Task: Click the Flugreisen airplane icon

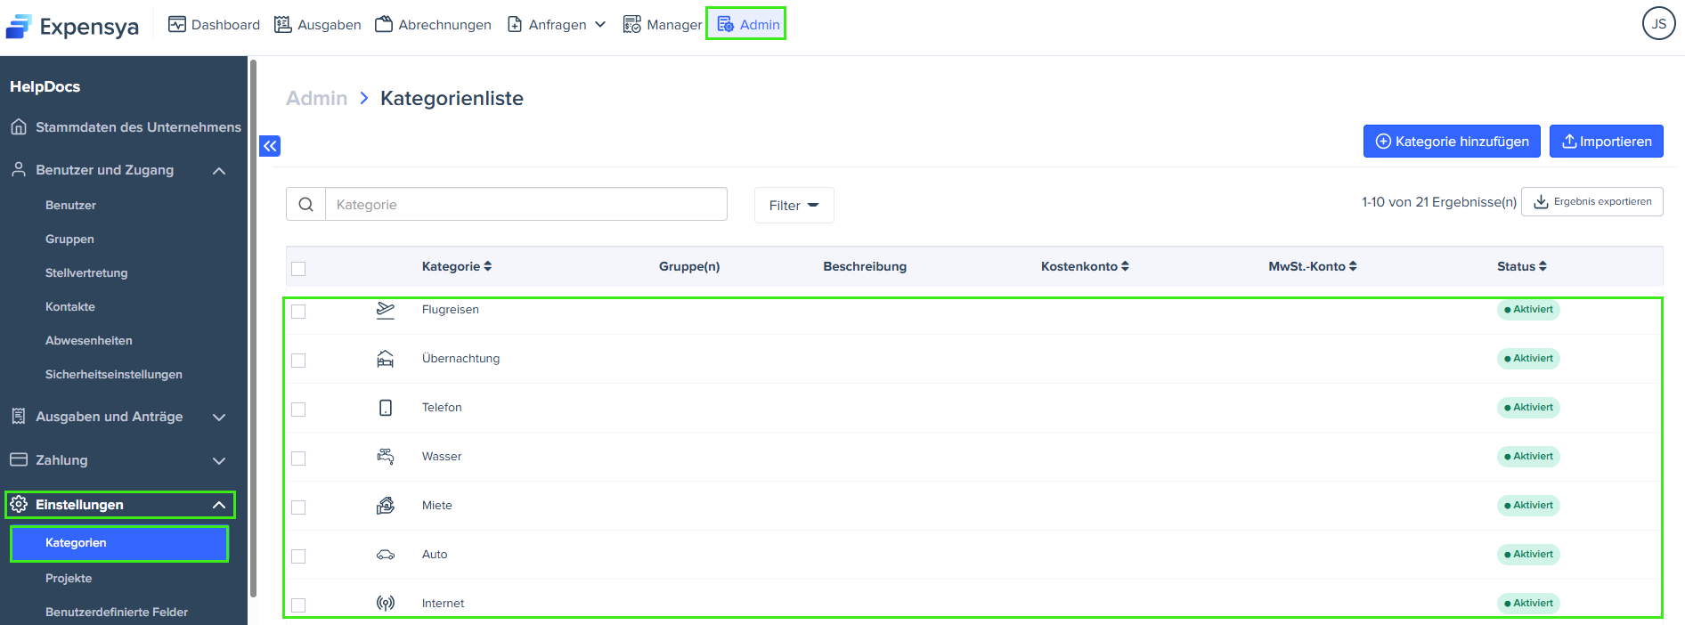Action: [386, 310]
